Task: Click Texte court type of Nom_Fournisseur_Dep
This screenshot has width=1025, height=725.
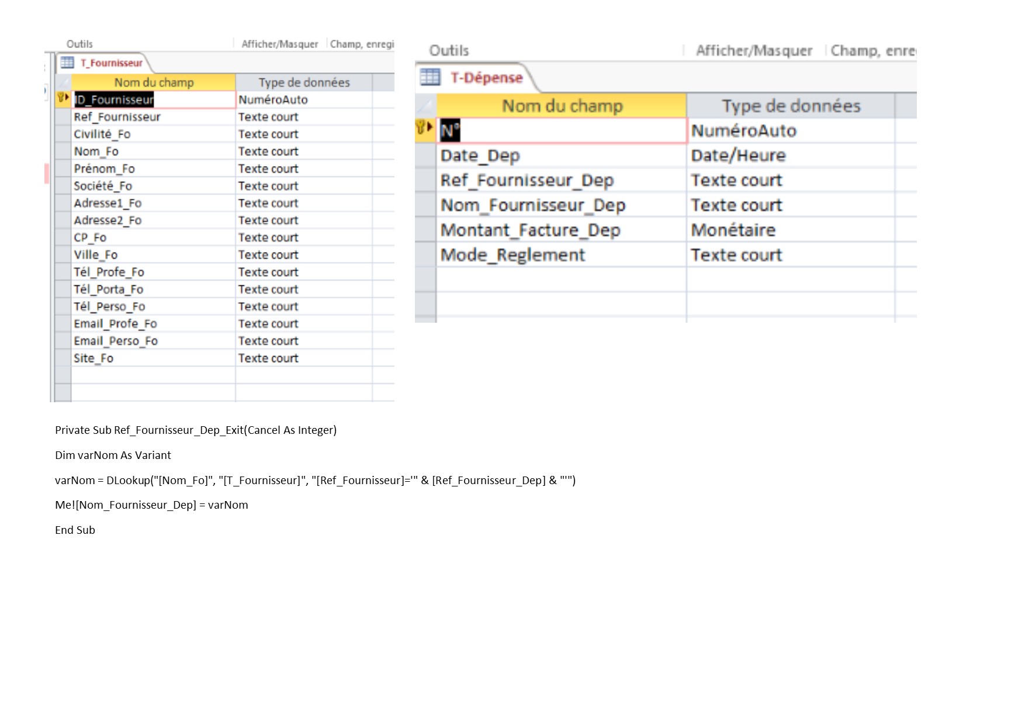Action: point(791,205)
